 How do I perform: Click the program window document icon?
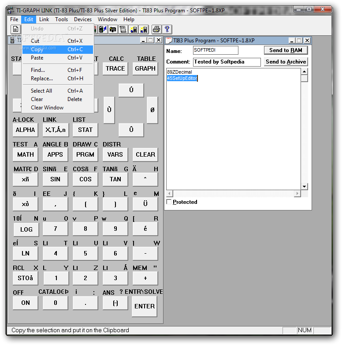(169, 41)
